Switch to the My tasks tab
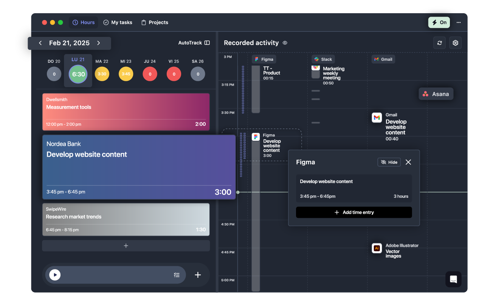The image size is (493, 302). click(x=118, y=22)
